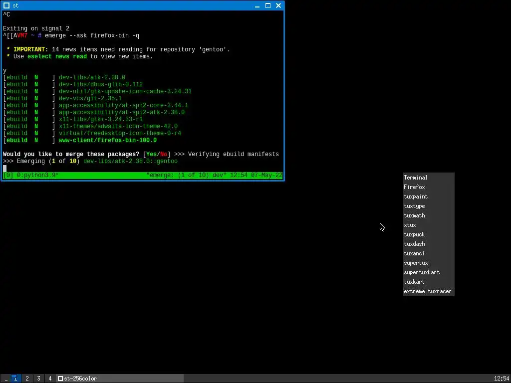Start supertuxkart from the menu
The image size is (511, 383).
[429, 272]
